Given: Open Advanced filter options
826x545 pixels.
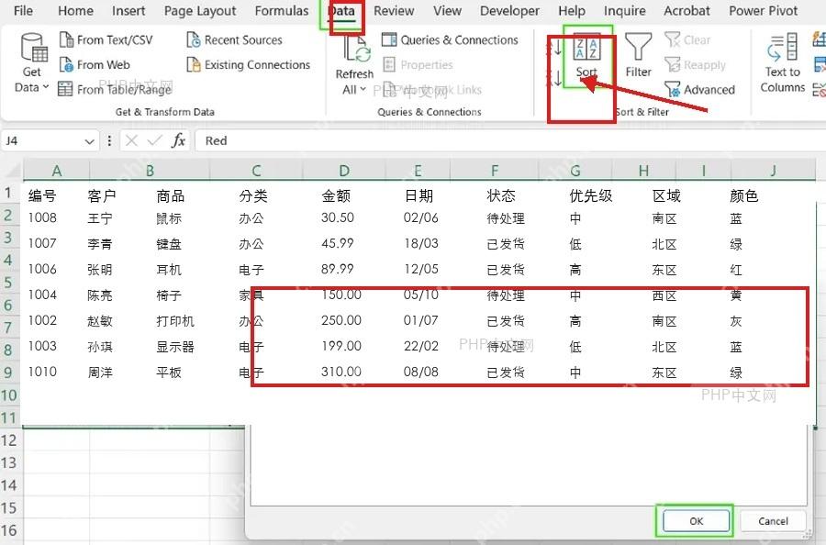Looking at the screenshot, I should 699,90.
